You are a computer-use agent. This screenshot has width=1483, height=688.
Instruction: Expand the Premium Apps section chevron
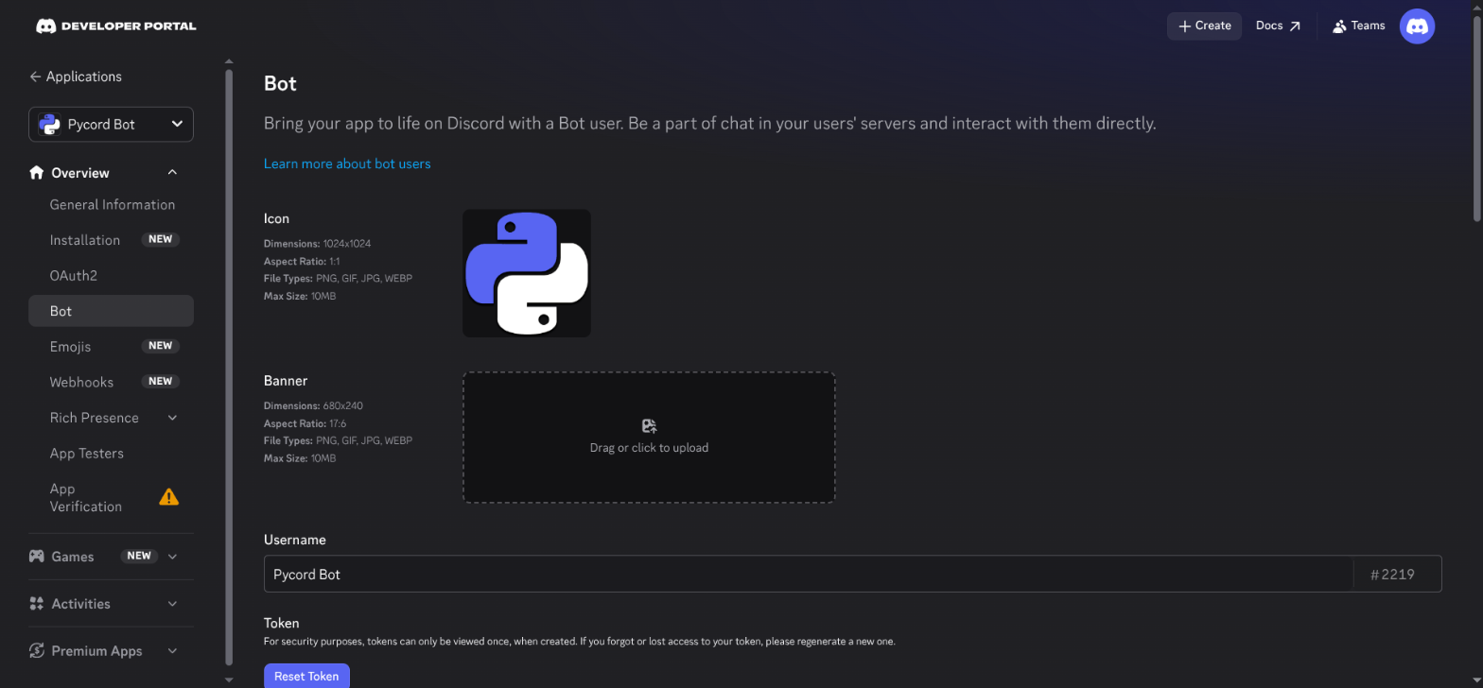coord(172,651)
